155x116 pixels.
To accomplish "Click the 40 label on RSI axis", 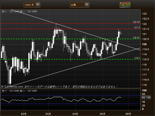I will tap(144, 102).
